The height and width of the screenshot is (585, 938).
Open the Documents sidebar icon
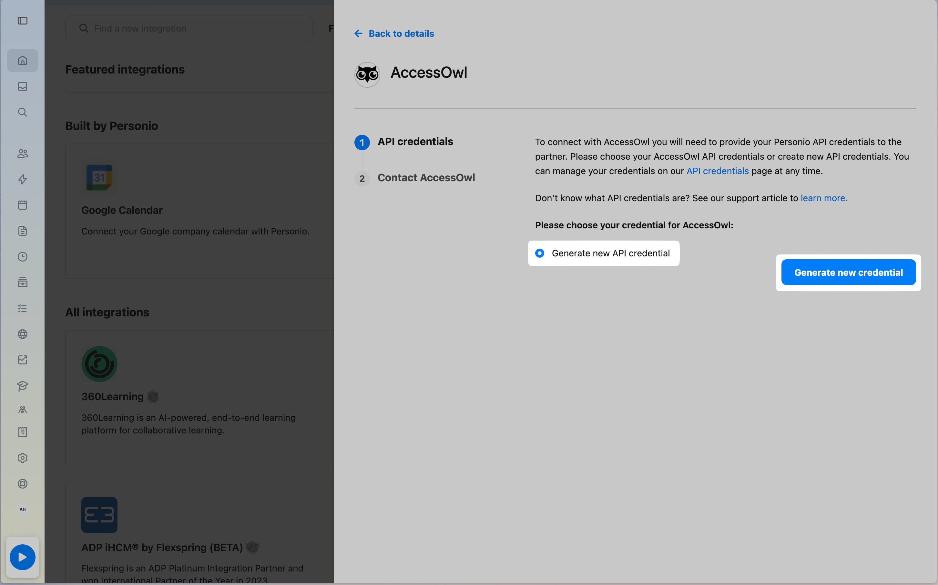(23, 231)
